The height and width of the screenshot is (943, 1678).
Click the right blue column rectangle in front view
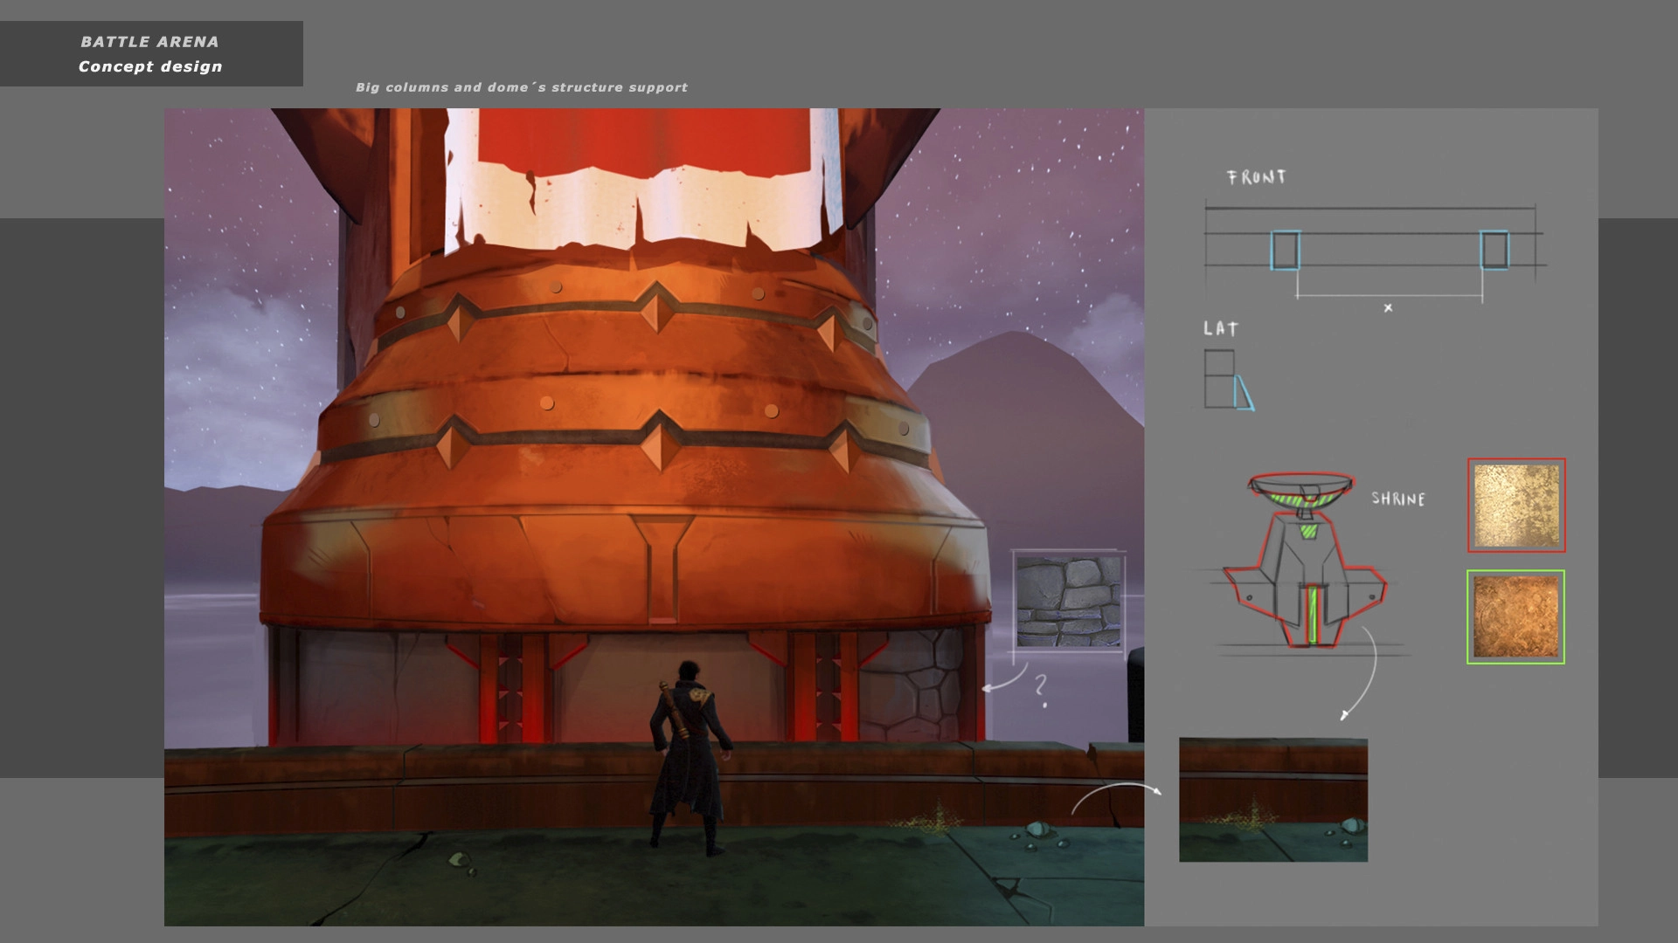pyautogui.click(x=1494, y=250)
